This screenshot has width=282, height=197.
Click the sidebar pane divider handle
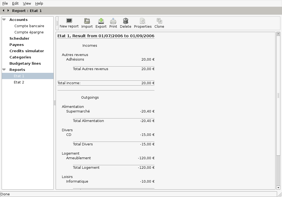tap(55, 103)
